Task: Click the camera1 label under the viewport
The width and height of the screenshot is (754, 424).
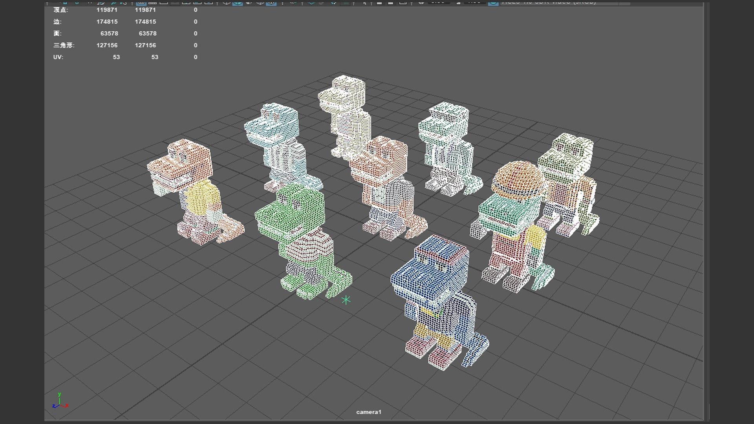Action: 369,412
